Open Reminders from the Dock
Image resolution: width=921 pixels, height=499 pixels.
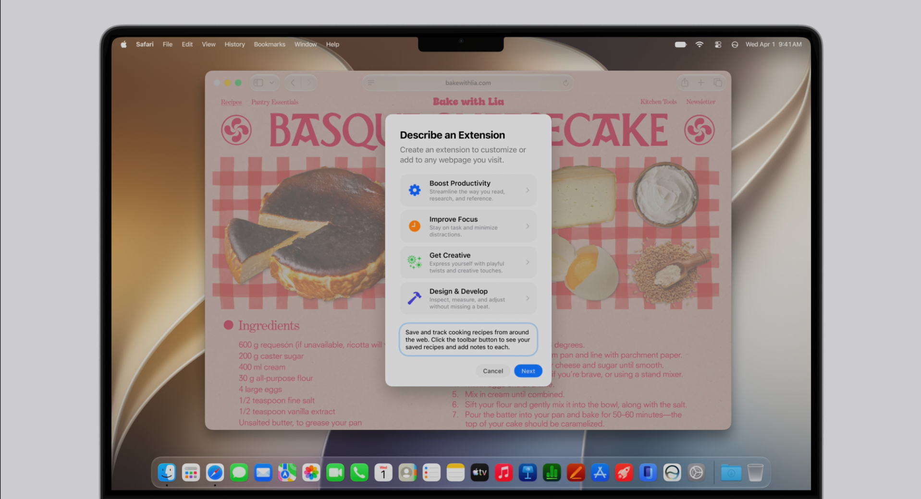pos(431,473)
